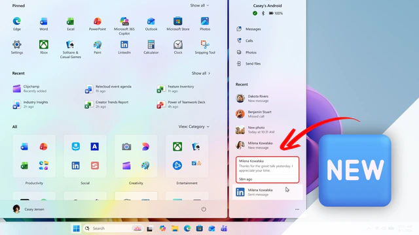Launch the Clock app
The height and width of the screenshot is (235, 419).
pyautogui.click(x=178, y=47)
